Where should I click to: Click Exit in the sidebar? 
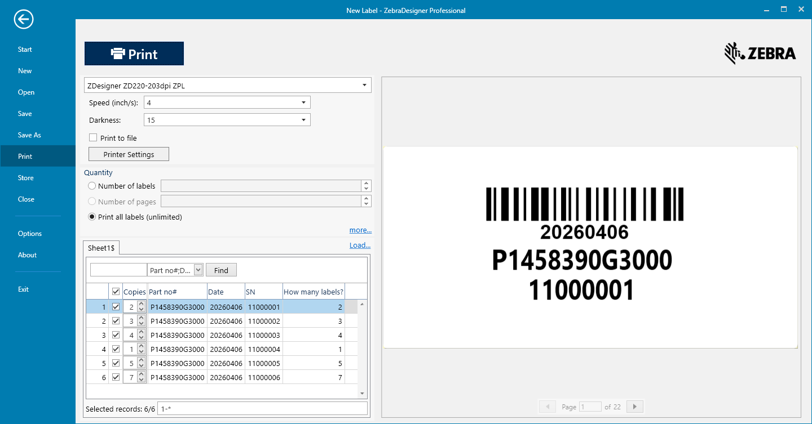pos(23,289)
